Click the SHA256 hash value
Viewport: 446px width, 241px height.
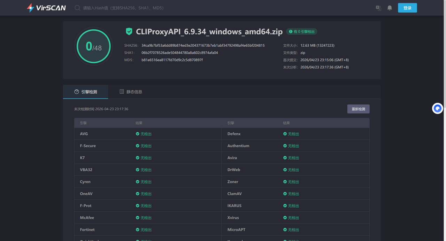pos(203,46)
